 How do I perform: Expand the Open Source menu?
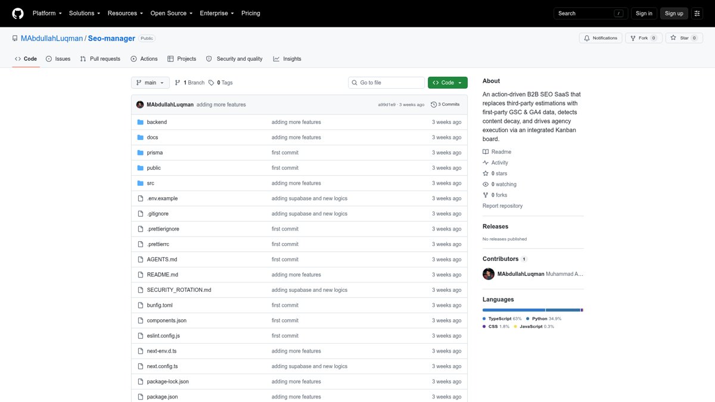171,13
